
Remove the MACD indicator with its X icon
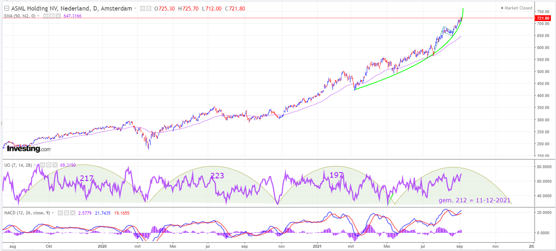(x=73, y=213)
